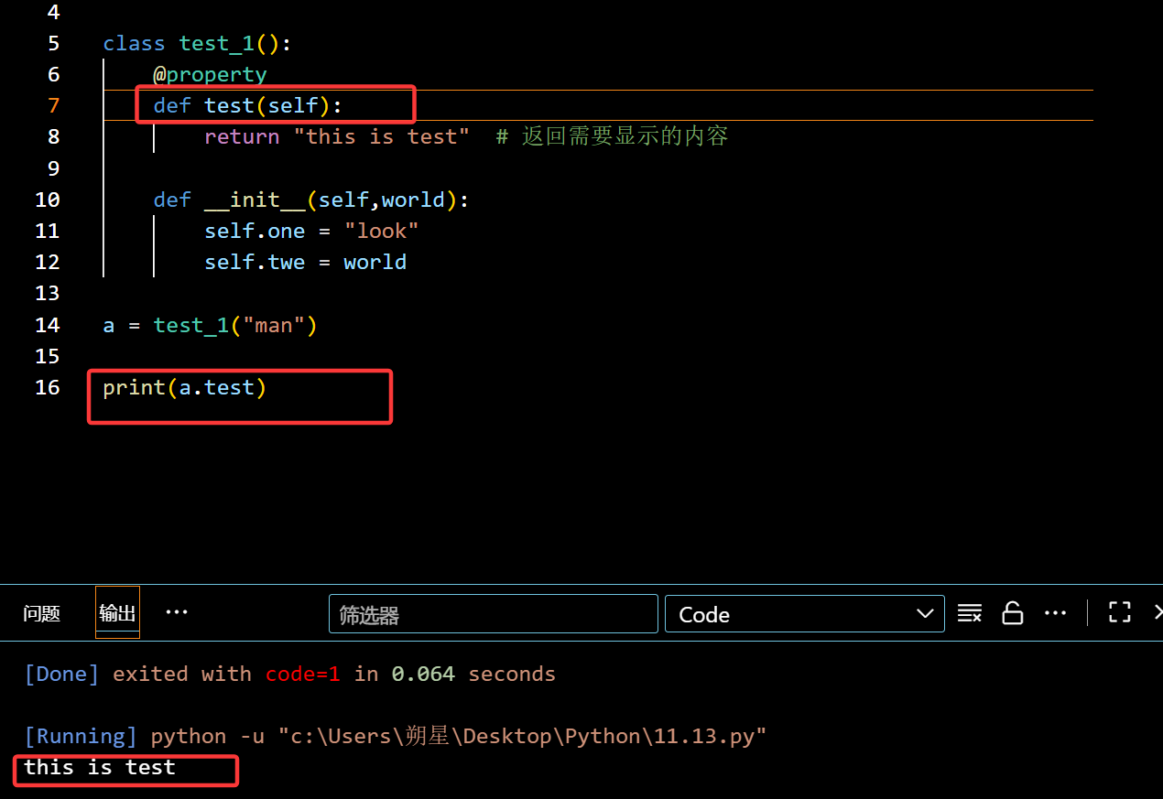Click the "this is test" output line
This screenshot has width=1163, height=799.
tap(99, 768)
